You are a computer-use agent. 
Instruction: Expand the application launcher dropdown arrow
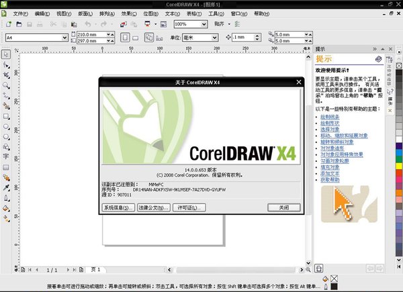pos(156,24)
